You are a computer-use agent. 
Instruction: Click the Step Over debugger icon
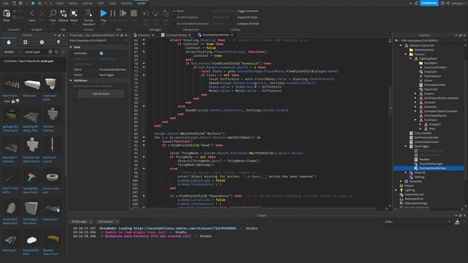156,13
